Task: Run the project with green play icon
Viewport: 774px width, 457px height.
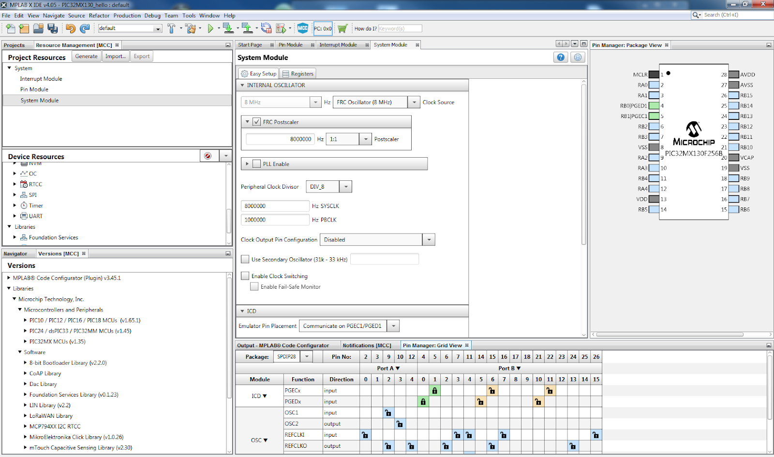Action: point(210,29)
